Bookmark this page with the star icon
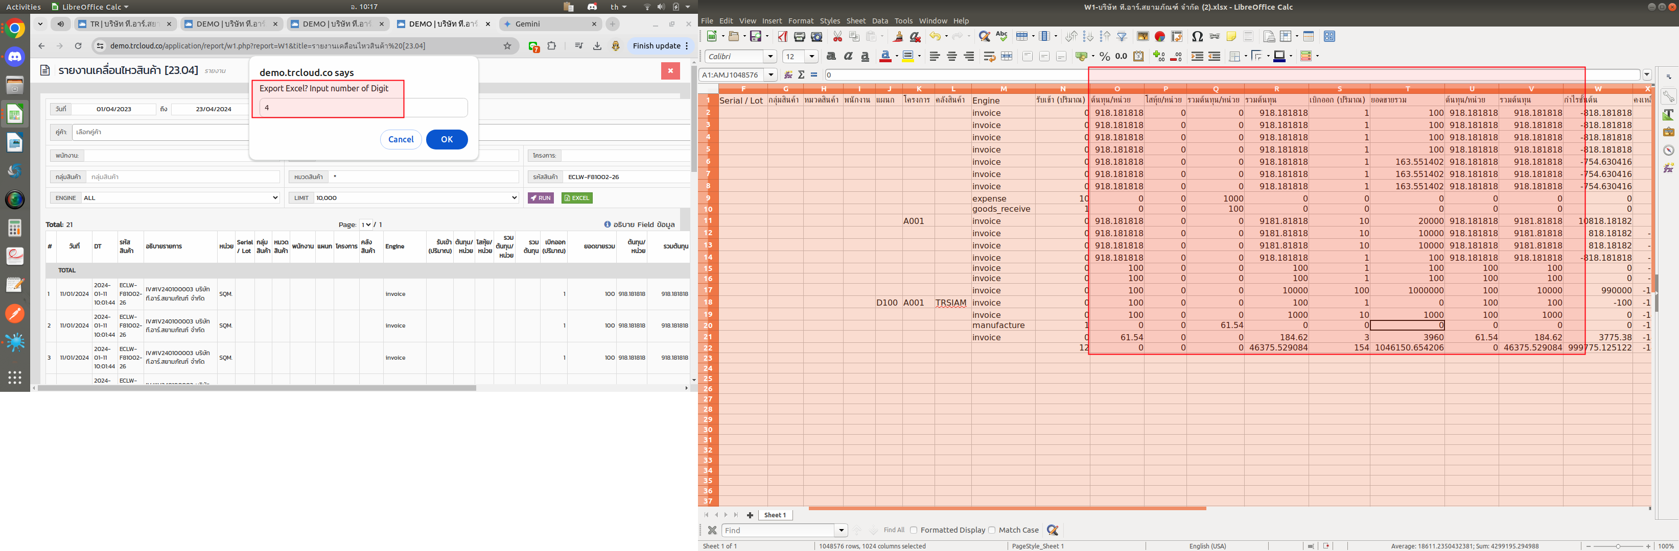 (508, 46)
